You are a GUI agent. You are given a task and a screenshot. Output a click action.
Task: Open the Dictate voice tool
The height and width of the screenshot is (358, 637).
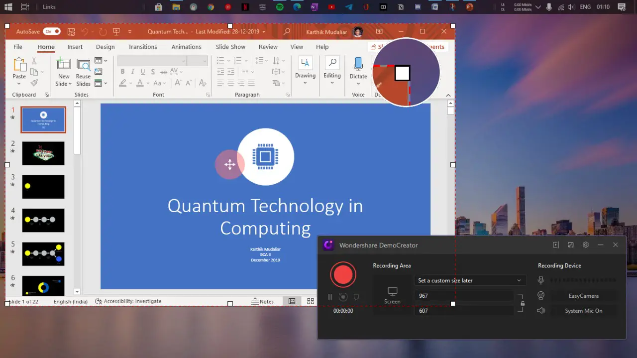(358, 67)
